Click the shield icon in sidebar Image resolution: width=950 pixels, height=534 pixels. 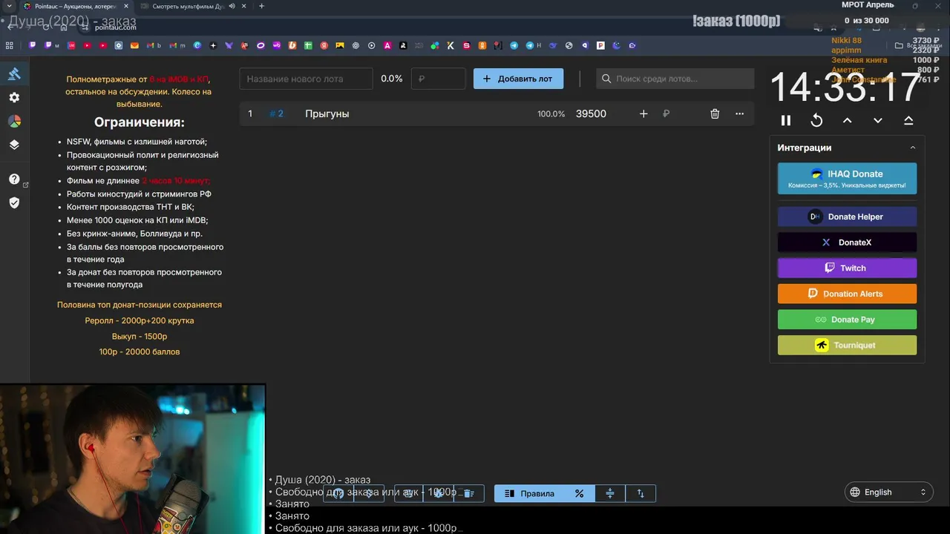14,202
